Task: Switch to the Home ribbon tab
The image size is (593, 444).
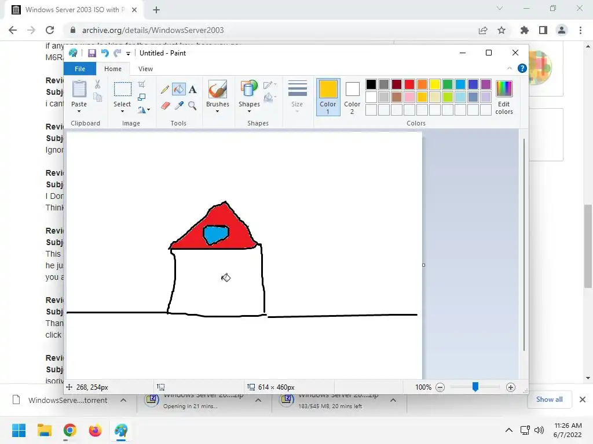Action: (113, 69)
